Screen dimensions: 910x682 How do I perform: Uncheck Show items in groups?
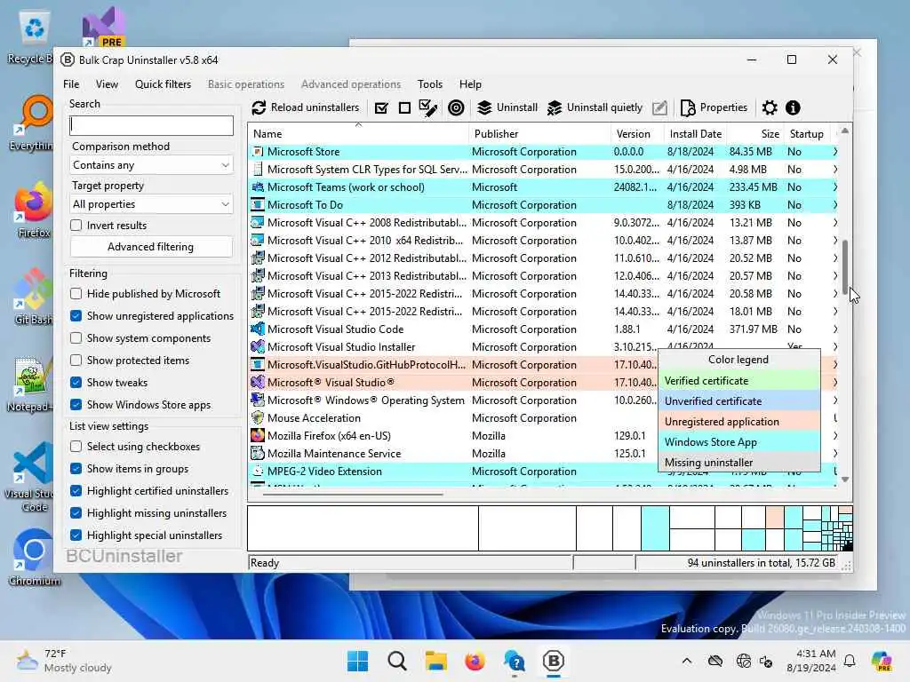point(76,468)
